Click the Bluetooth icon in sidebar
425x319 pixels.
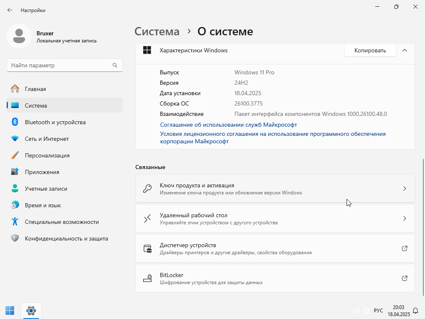tap(15, 122)
